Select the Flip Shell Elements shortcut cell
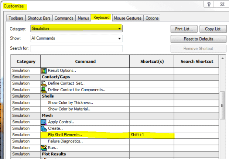This screenshot has width=229, height=159. [151, 135]
